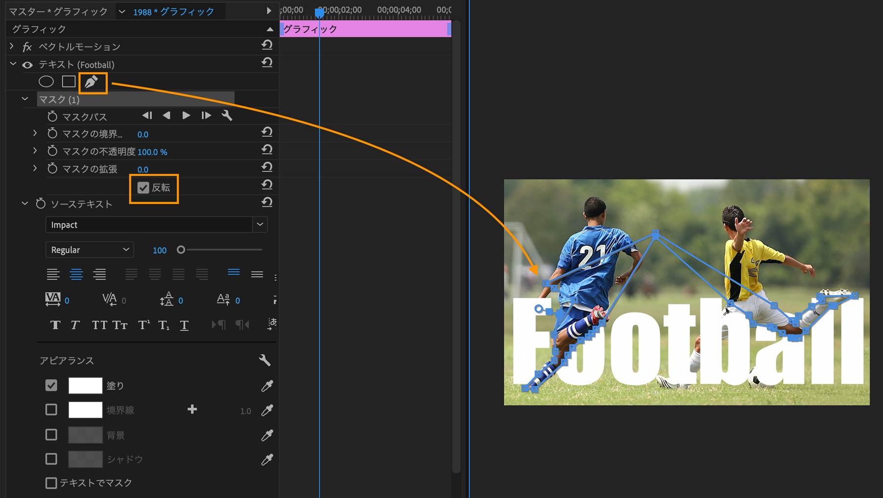The width and height of the screenshot is (883, 498).
Task: Reset the vector motion effect
Action: pos(267,46)
